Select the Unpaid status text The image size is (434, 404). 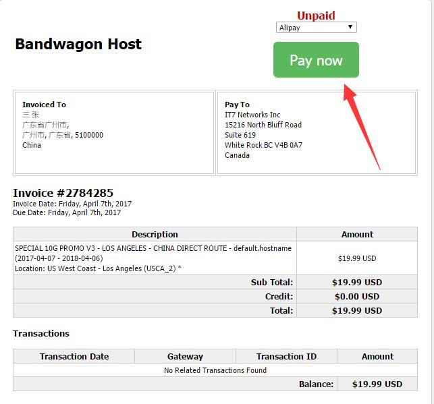(316, 16)
